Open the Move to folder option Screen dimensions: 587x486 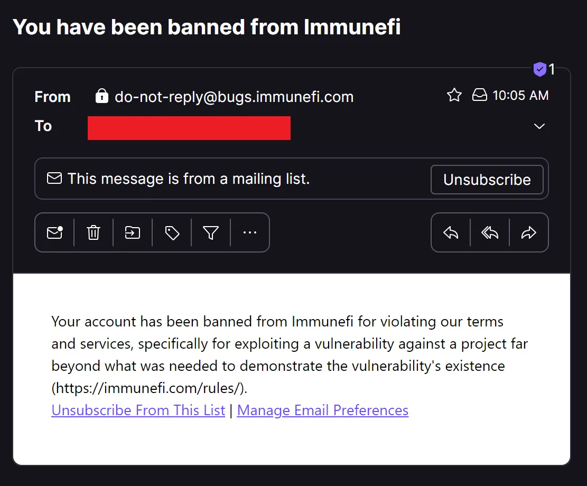(133, 232)
